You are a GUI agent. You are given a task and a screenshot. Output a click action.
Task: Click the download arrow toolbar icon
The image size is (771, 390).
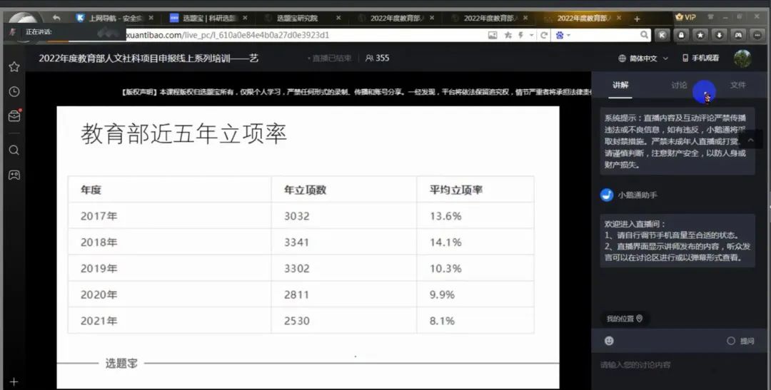point(719,34)
